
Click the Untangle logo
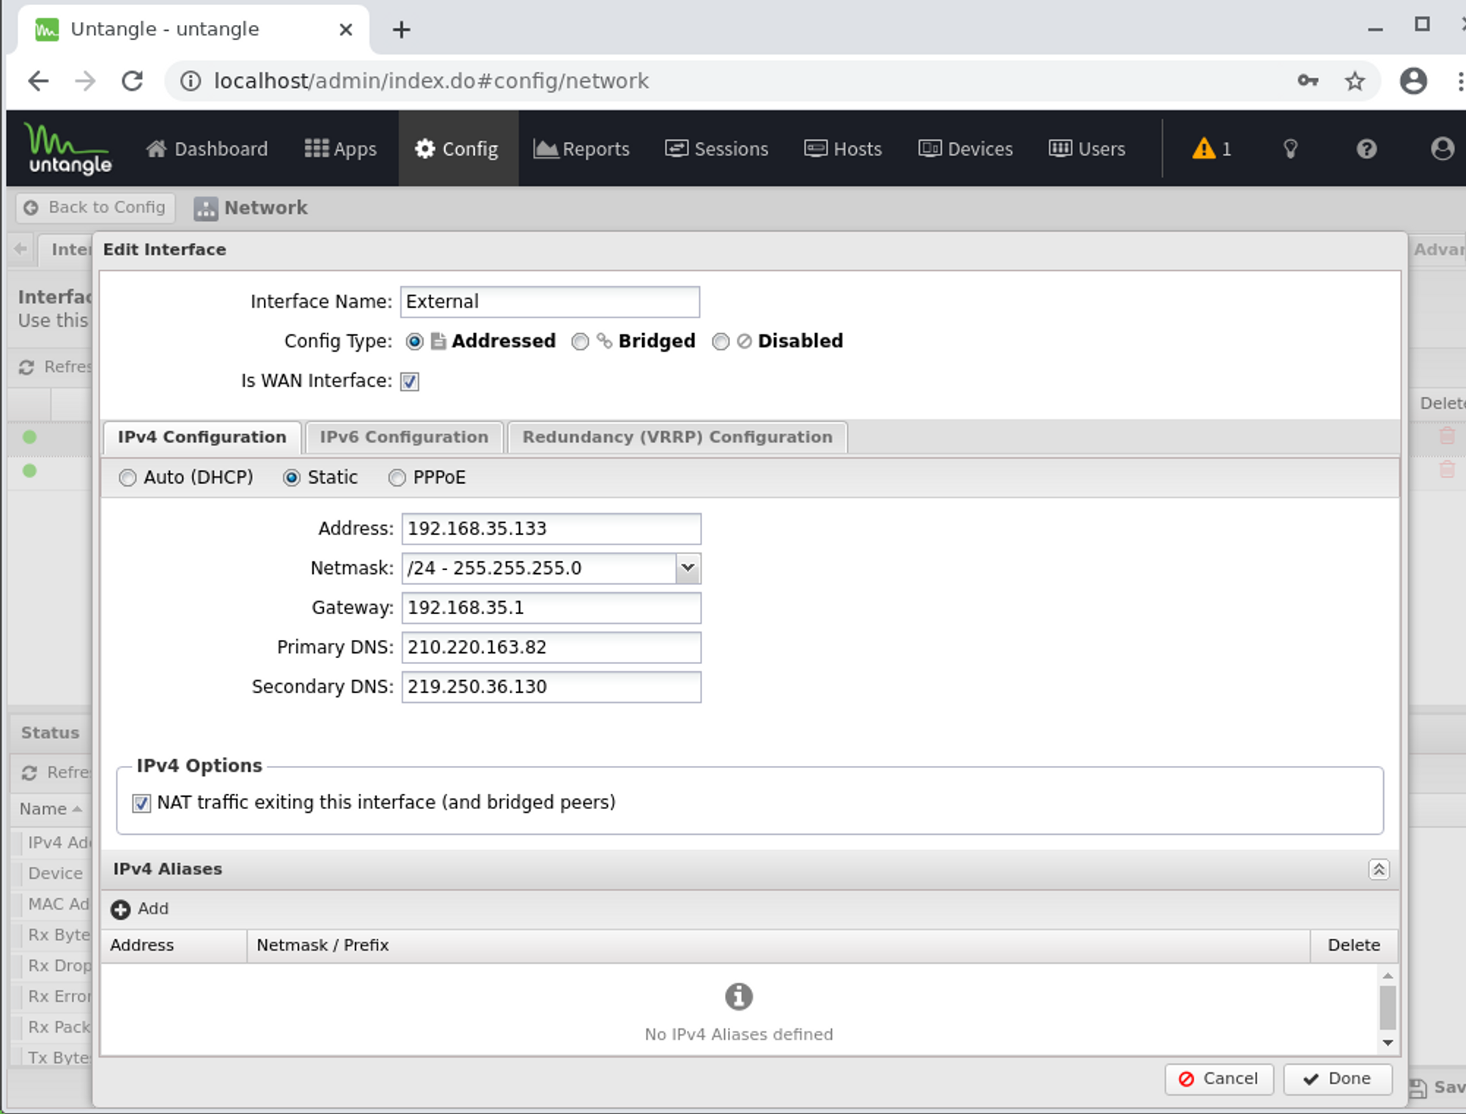(x=68, y=149)
